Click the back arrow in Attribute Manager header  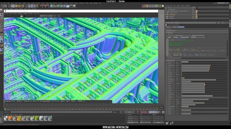[x=217, y=23]
